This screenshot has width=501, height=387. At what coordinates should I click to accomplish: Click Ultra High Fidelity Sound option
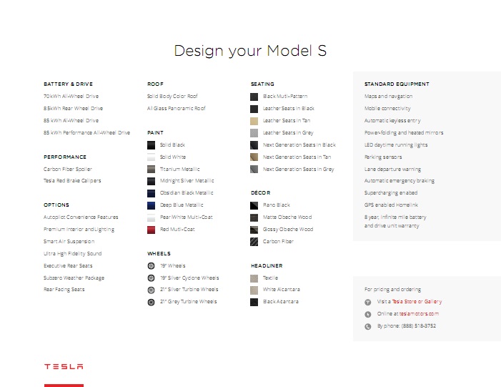point(72,254)
